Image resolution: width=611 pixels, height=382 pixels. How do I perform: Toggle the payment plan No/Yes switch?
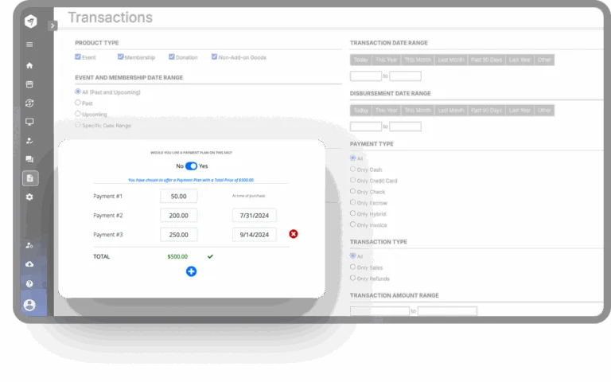[191, 166]
